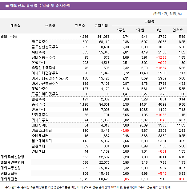Select the 아시아태평양주식 row label without ex J
This screenshot has height=191, width=189.
coord(45,73)
